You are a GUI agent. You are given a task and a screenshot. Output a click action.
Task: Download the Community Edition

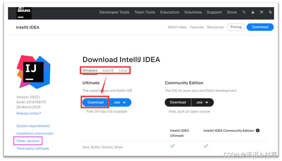(178, 102)
